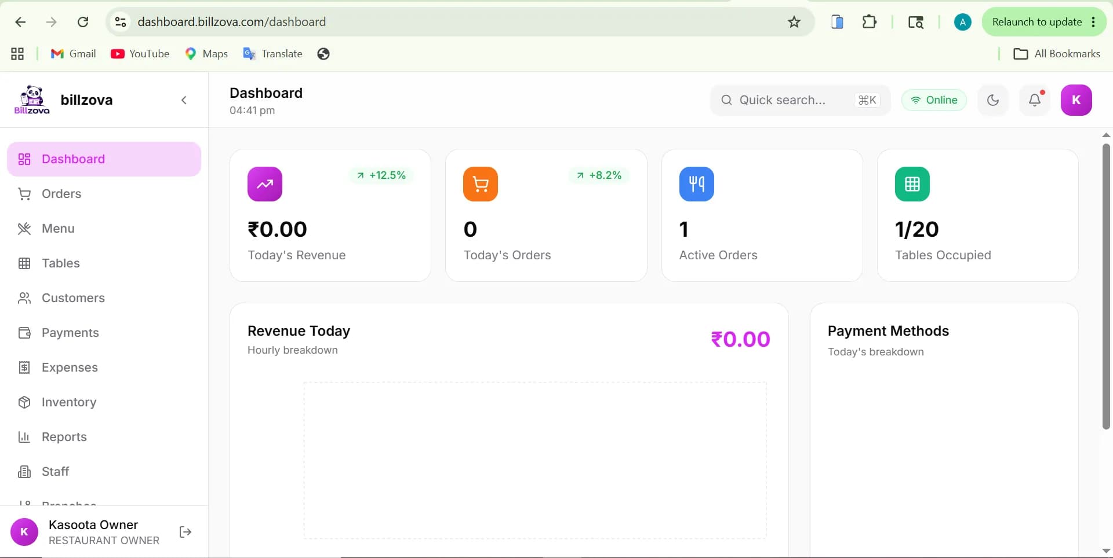Open the Menu section in sidebar
Image resolution: width=1113 pixels, height=558 pixels.
pyautogui.click(x=104, y=229)
